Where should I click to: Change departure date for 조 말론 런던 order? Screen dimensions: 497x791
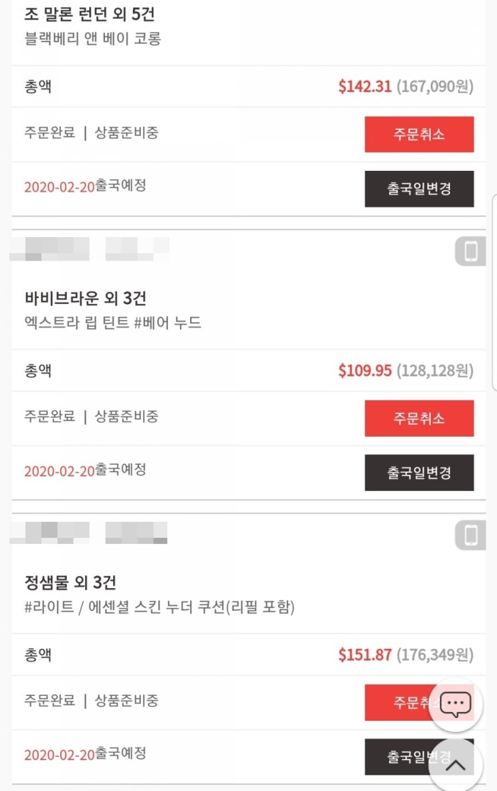(x=419, y=189)
